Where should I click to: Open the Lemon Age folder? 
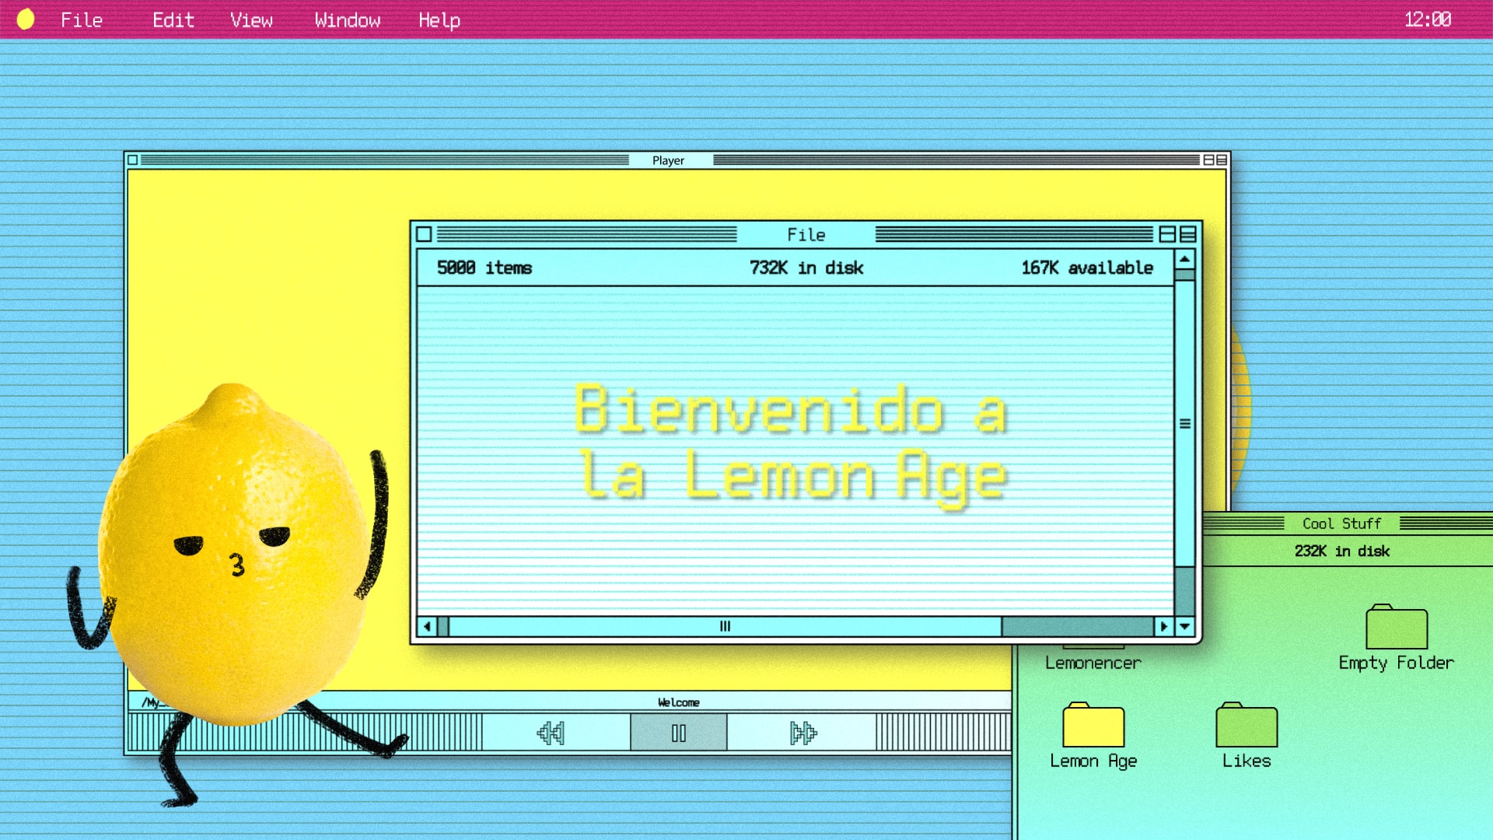[x=1093, y=726]
